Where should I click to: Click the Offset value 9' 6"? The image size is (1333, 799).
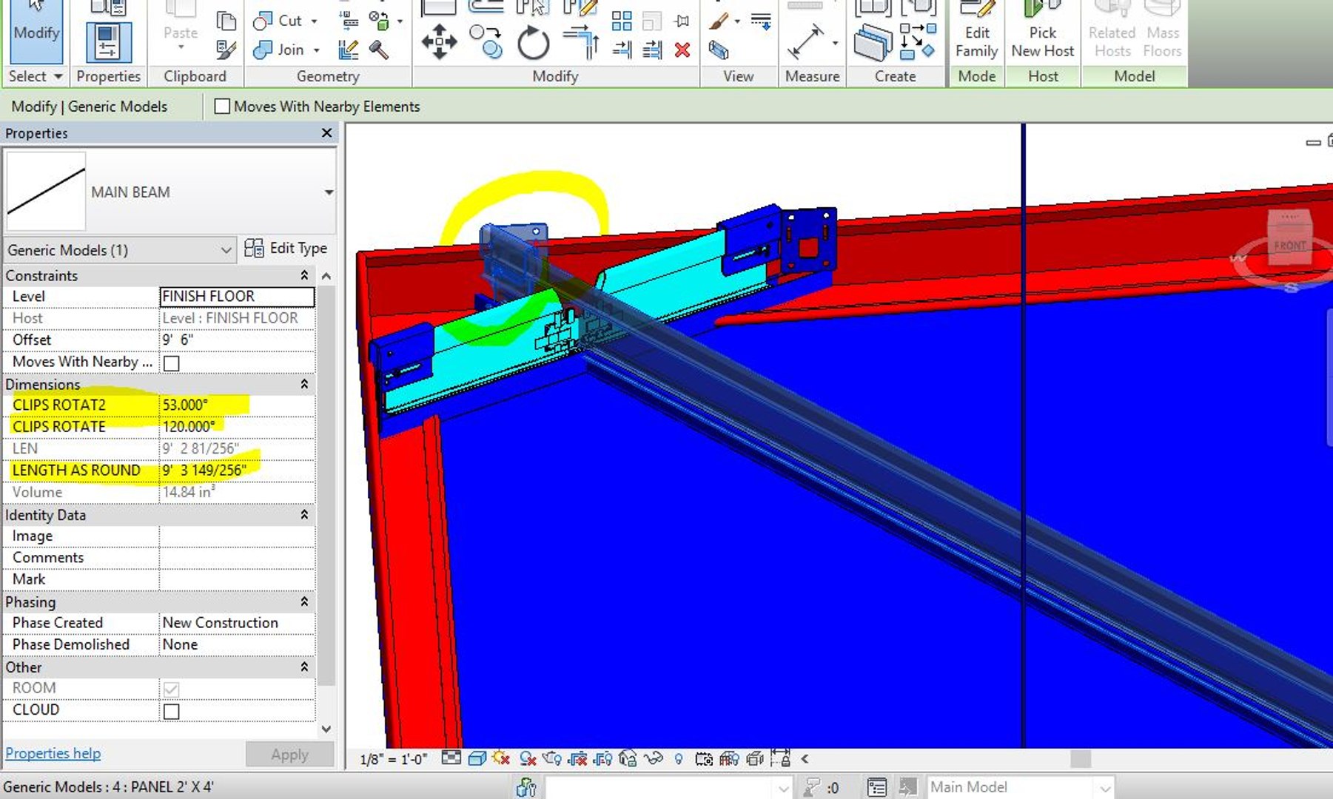pyautogui.click(x=237, y=340)
